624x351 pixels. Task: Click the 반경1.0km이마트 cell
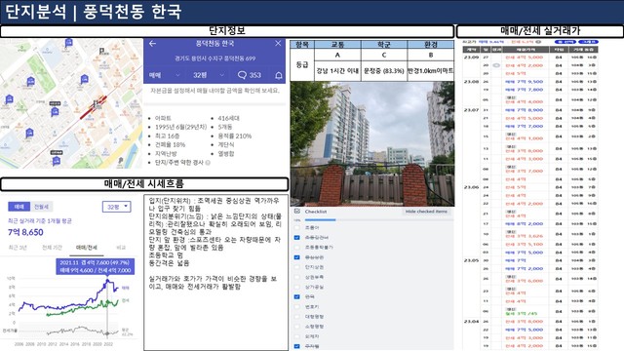(x=431, y=71)
